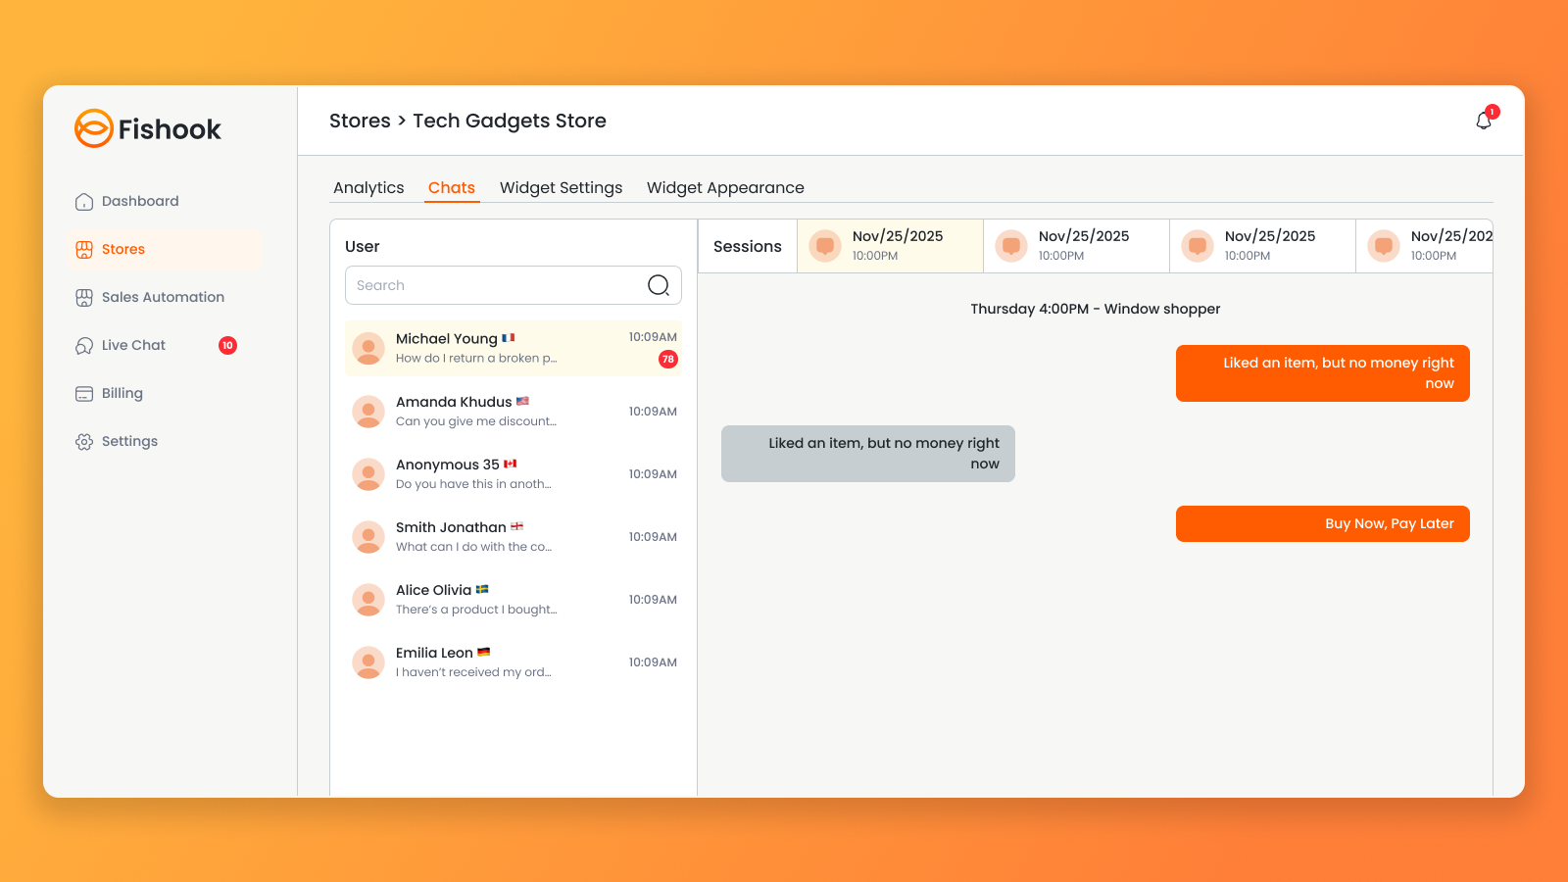The width and height of the screenshot is (1568, 882).
Task: Select the Stores sidebar icon
Action: (83, 249)
